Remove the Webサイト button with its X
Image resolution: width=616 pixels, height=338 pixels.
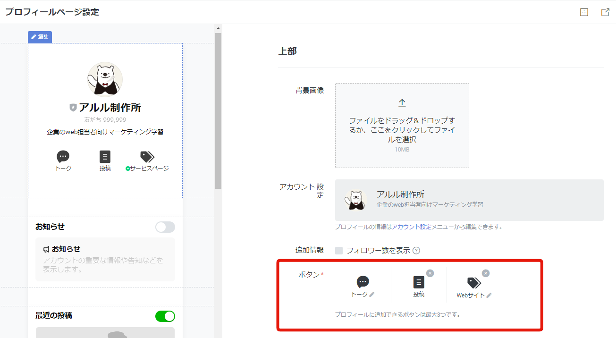[486, 273]
